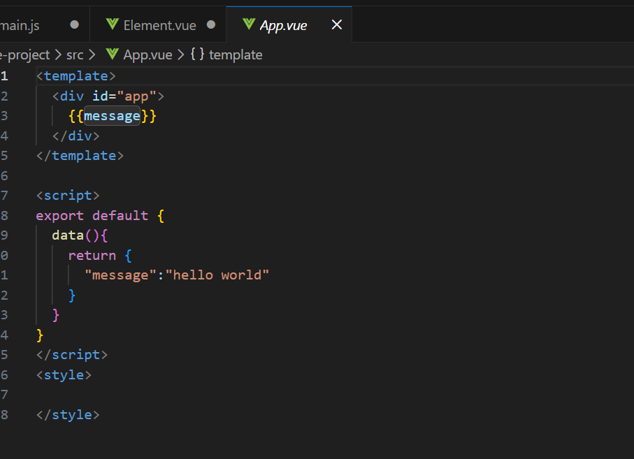Click line number 1 in the gutter
The width and height of the screenshot is (634, 459).
pyautogui.click(x=4, y=76)
